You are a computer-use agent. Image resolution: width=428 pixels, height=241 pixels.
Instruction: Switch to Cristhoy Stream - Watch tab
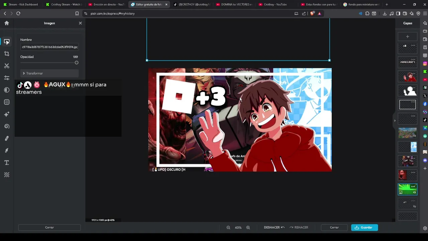click(x=64, y=4)
